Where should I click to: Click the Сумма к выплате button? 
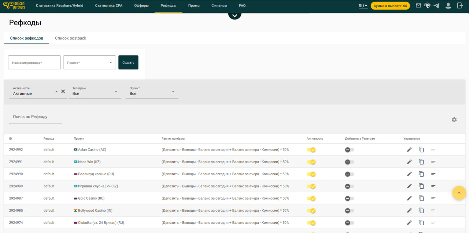[x=390, y=6]
